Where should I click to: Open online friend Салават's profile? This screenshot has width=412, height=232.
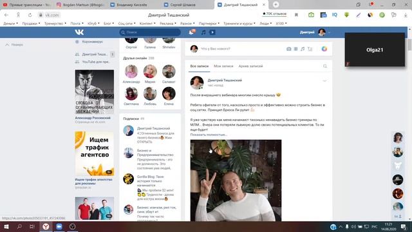(169, 74)
